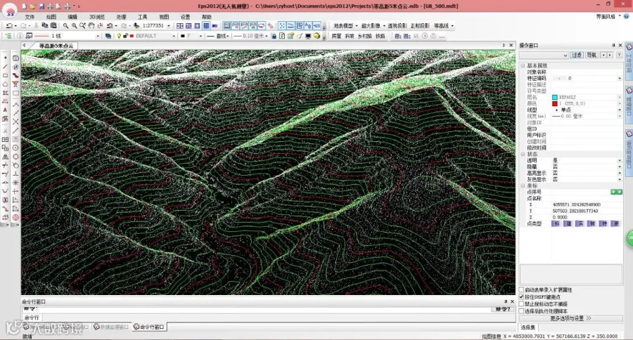The width and height of the screenshot is (633, 340).
Task: Click the 图2 view icon
Action: pos(407,36)
